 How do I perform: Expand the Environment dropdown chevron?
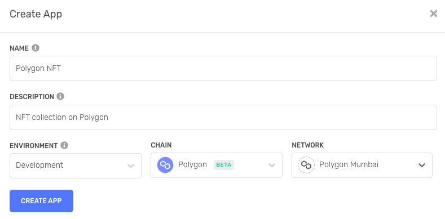click(131, 166)
